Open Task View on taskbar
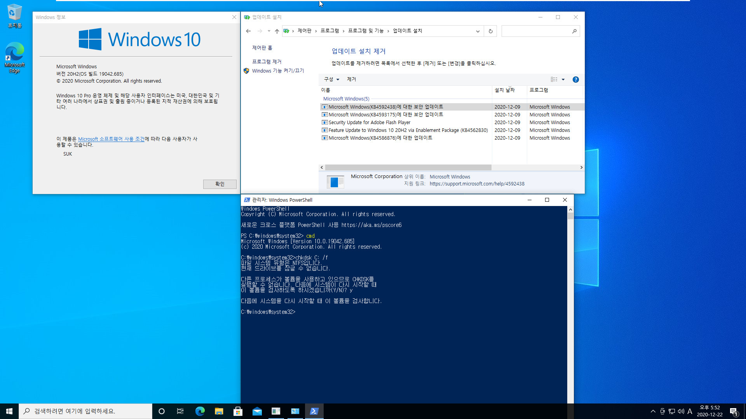The image size is (746, 419). coord(180,411)
